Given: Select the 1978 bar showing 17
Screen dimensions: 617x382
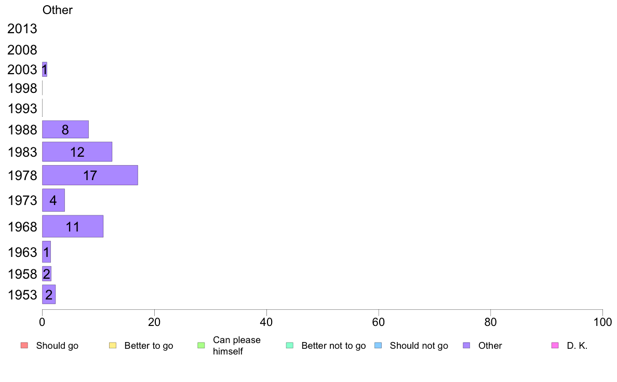Looking at the screenshot, I should tap(90, 175).
